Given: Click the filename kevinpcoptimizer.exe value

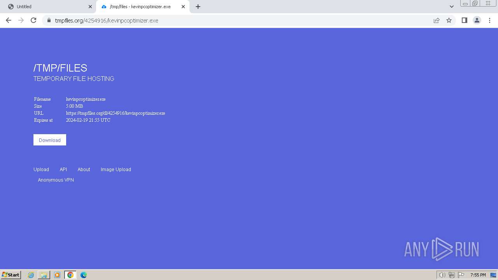Looking at the screenshot, I should click(86, 99).
